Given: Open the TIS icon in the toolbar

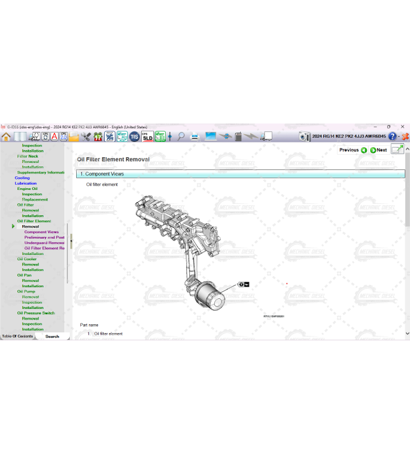Looking at the screenshot, I should tap(134, 137).
